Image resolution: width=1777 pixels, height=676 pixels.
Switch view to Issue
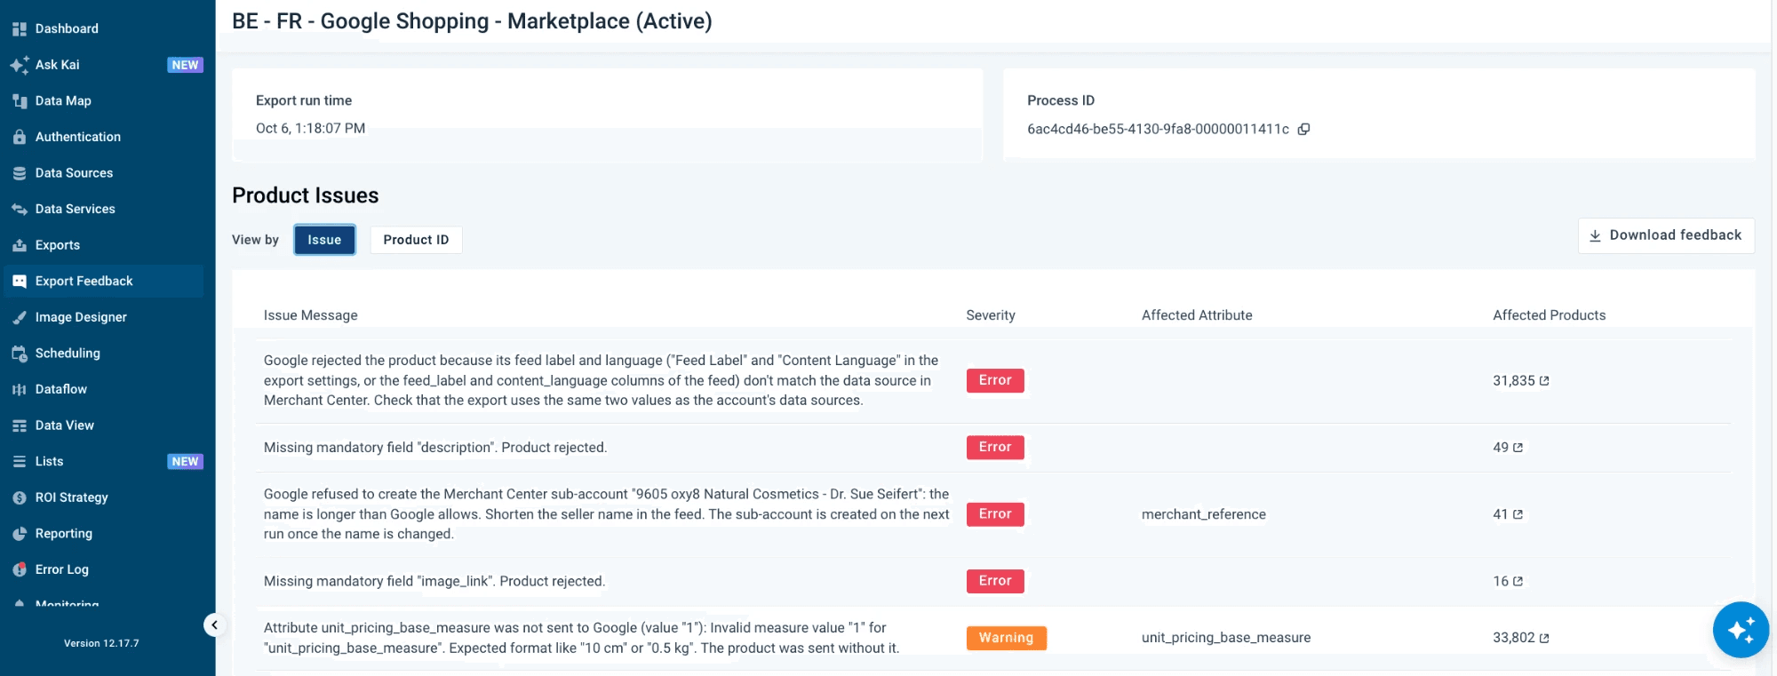click(x=324, y=240)
